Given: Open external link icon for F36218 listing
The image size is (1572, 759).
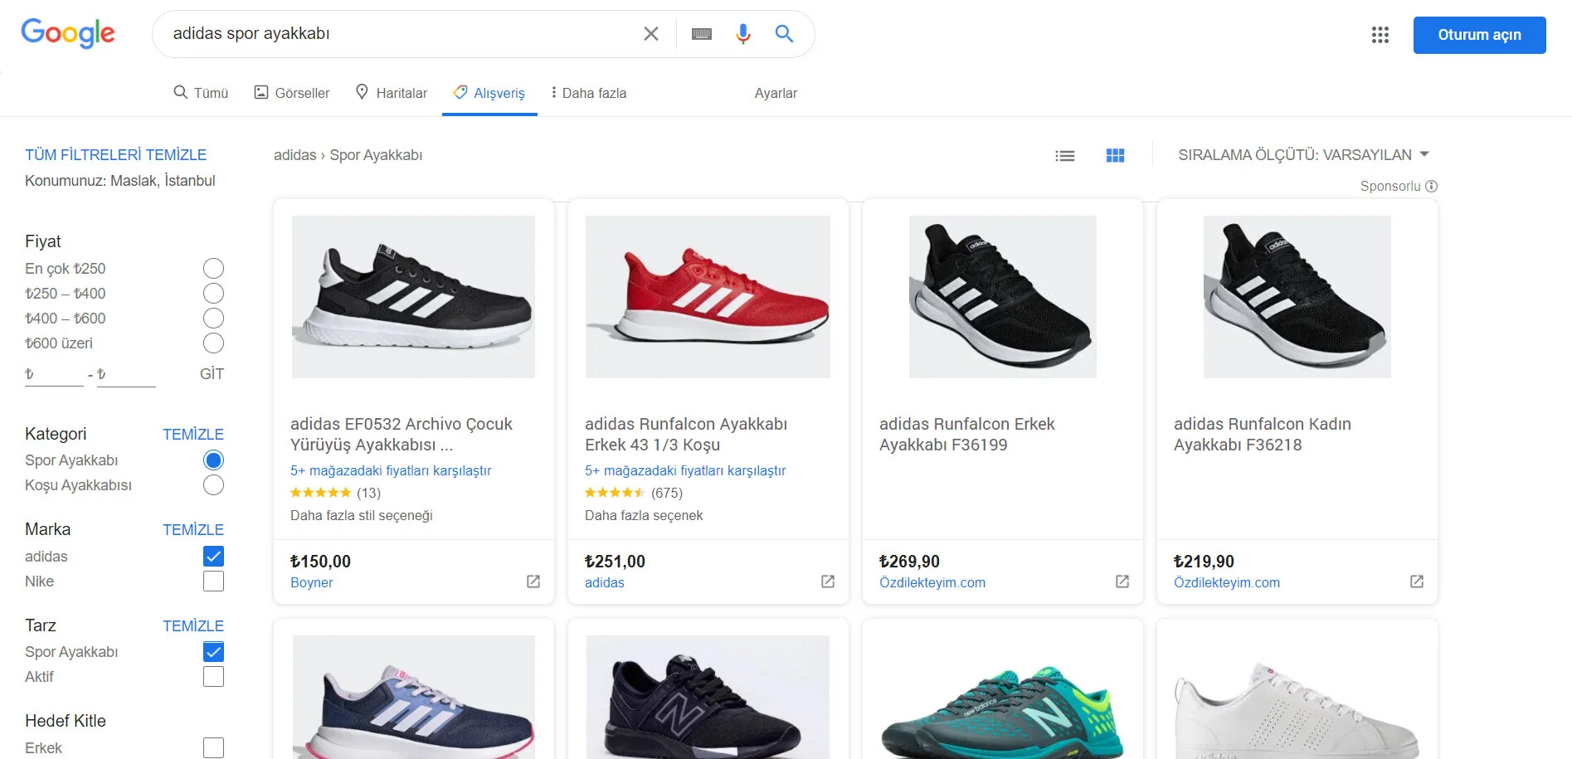Looking at the screenshot, I should coord(1417,581).
